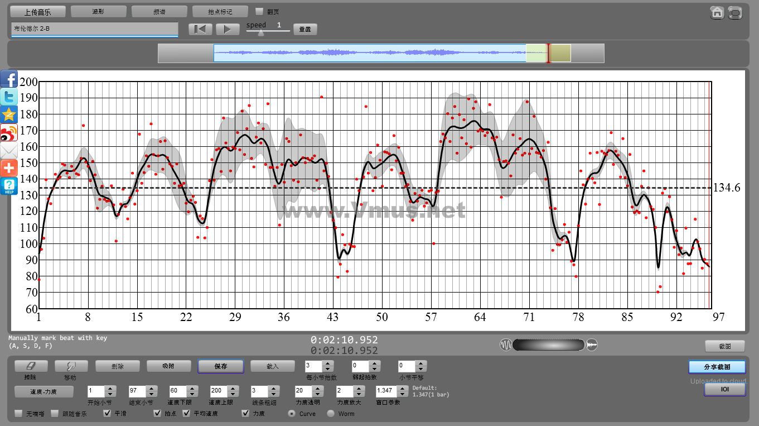Share via the Facebook icon
The height and width of the screenshot is (426, 759).
point(9,79)
